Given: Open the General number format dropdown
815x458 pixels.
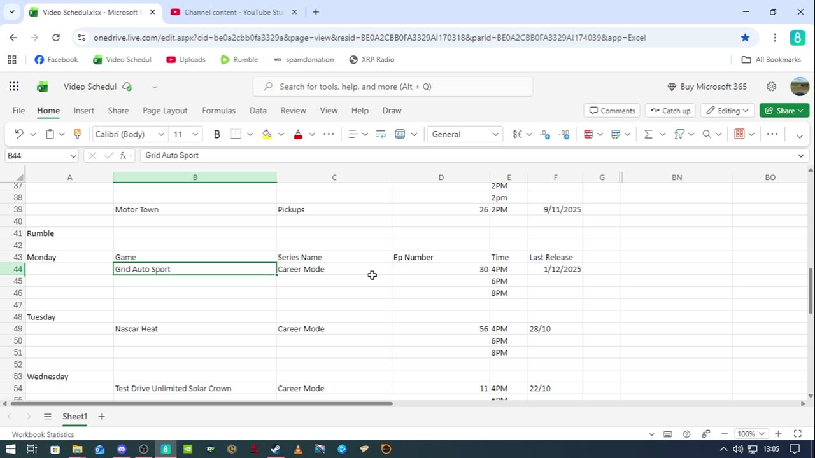Looking at the screenshot, I should [465, 134].
